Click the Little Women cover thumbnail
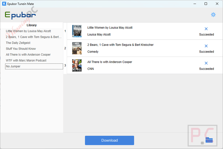The image size is (223, 149). click(x=77, y=31)
